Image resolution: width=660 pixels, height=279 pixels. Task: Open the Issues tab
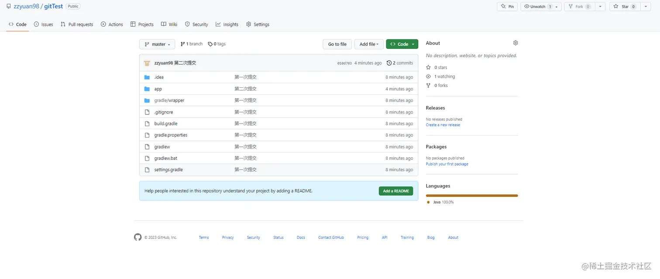tap(43, 24)
